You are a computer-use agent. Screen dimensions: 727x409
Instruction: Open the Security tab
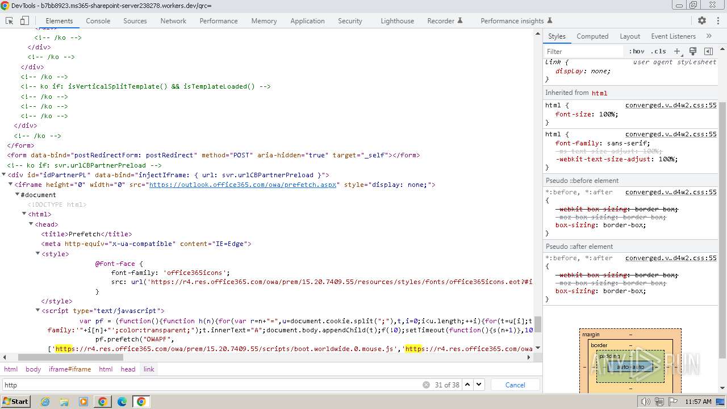(350, 20)
